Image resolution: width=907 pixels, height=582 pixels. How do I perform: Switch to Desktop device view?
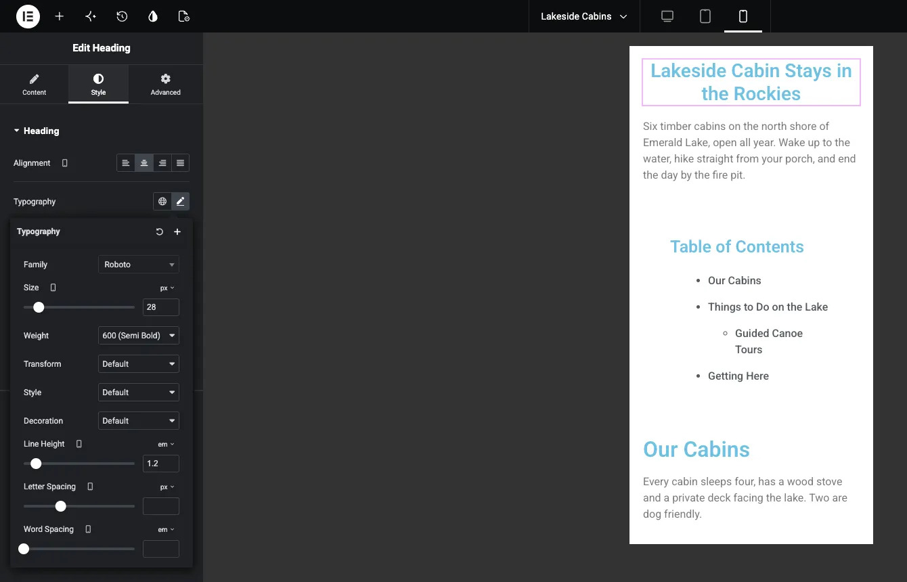pyautogui.click(x=667, y=16)
